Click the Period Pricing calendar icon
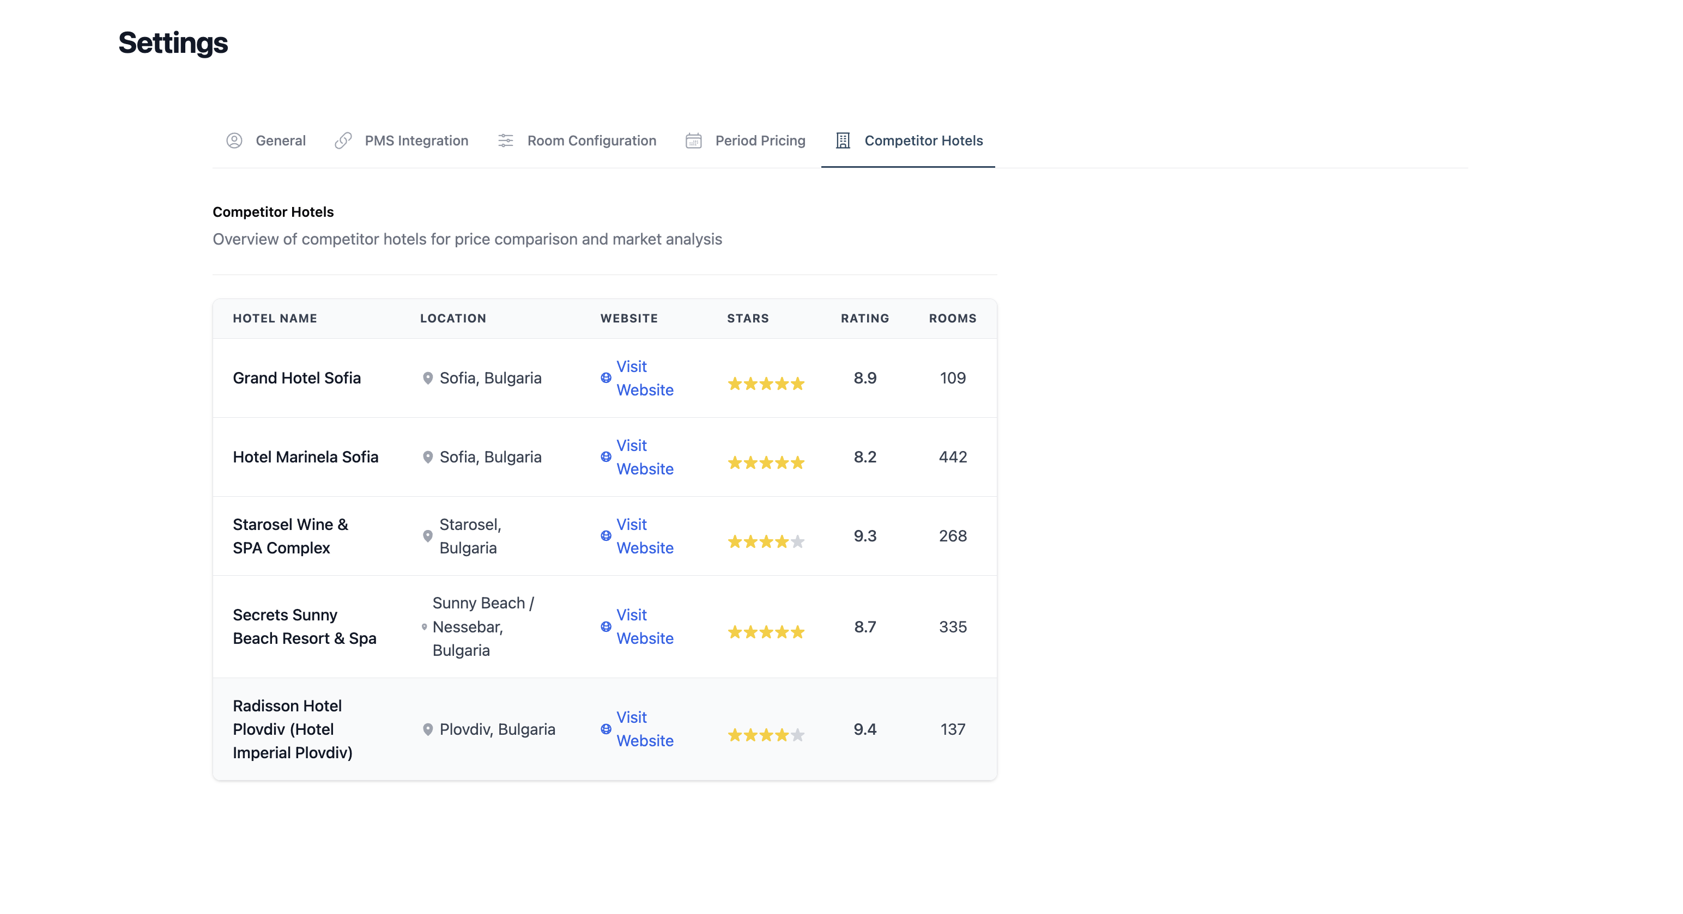This screenshot has width=1683, height=914. pyautogui.click(x=693, y=141)
